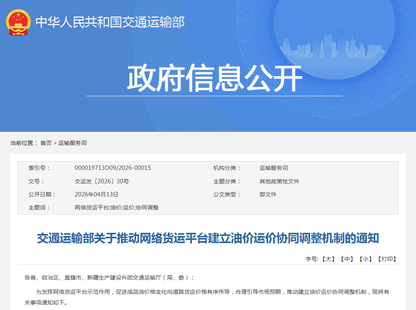Open the 中华人民共和国交通运输部 site title
This screenshot has height=310, width=416.
[x=110, y=22]
